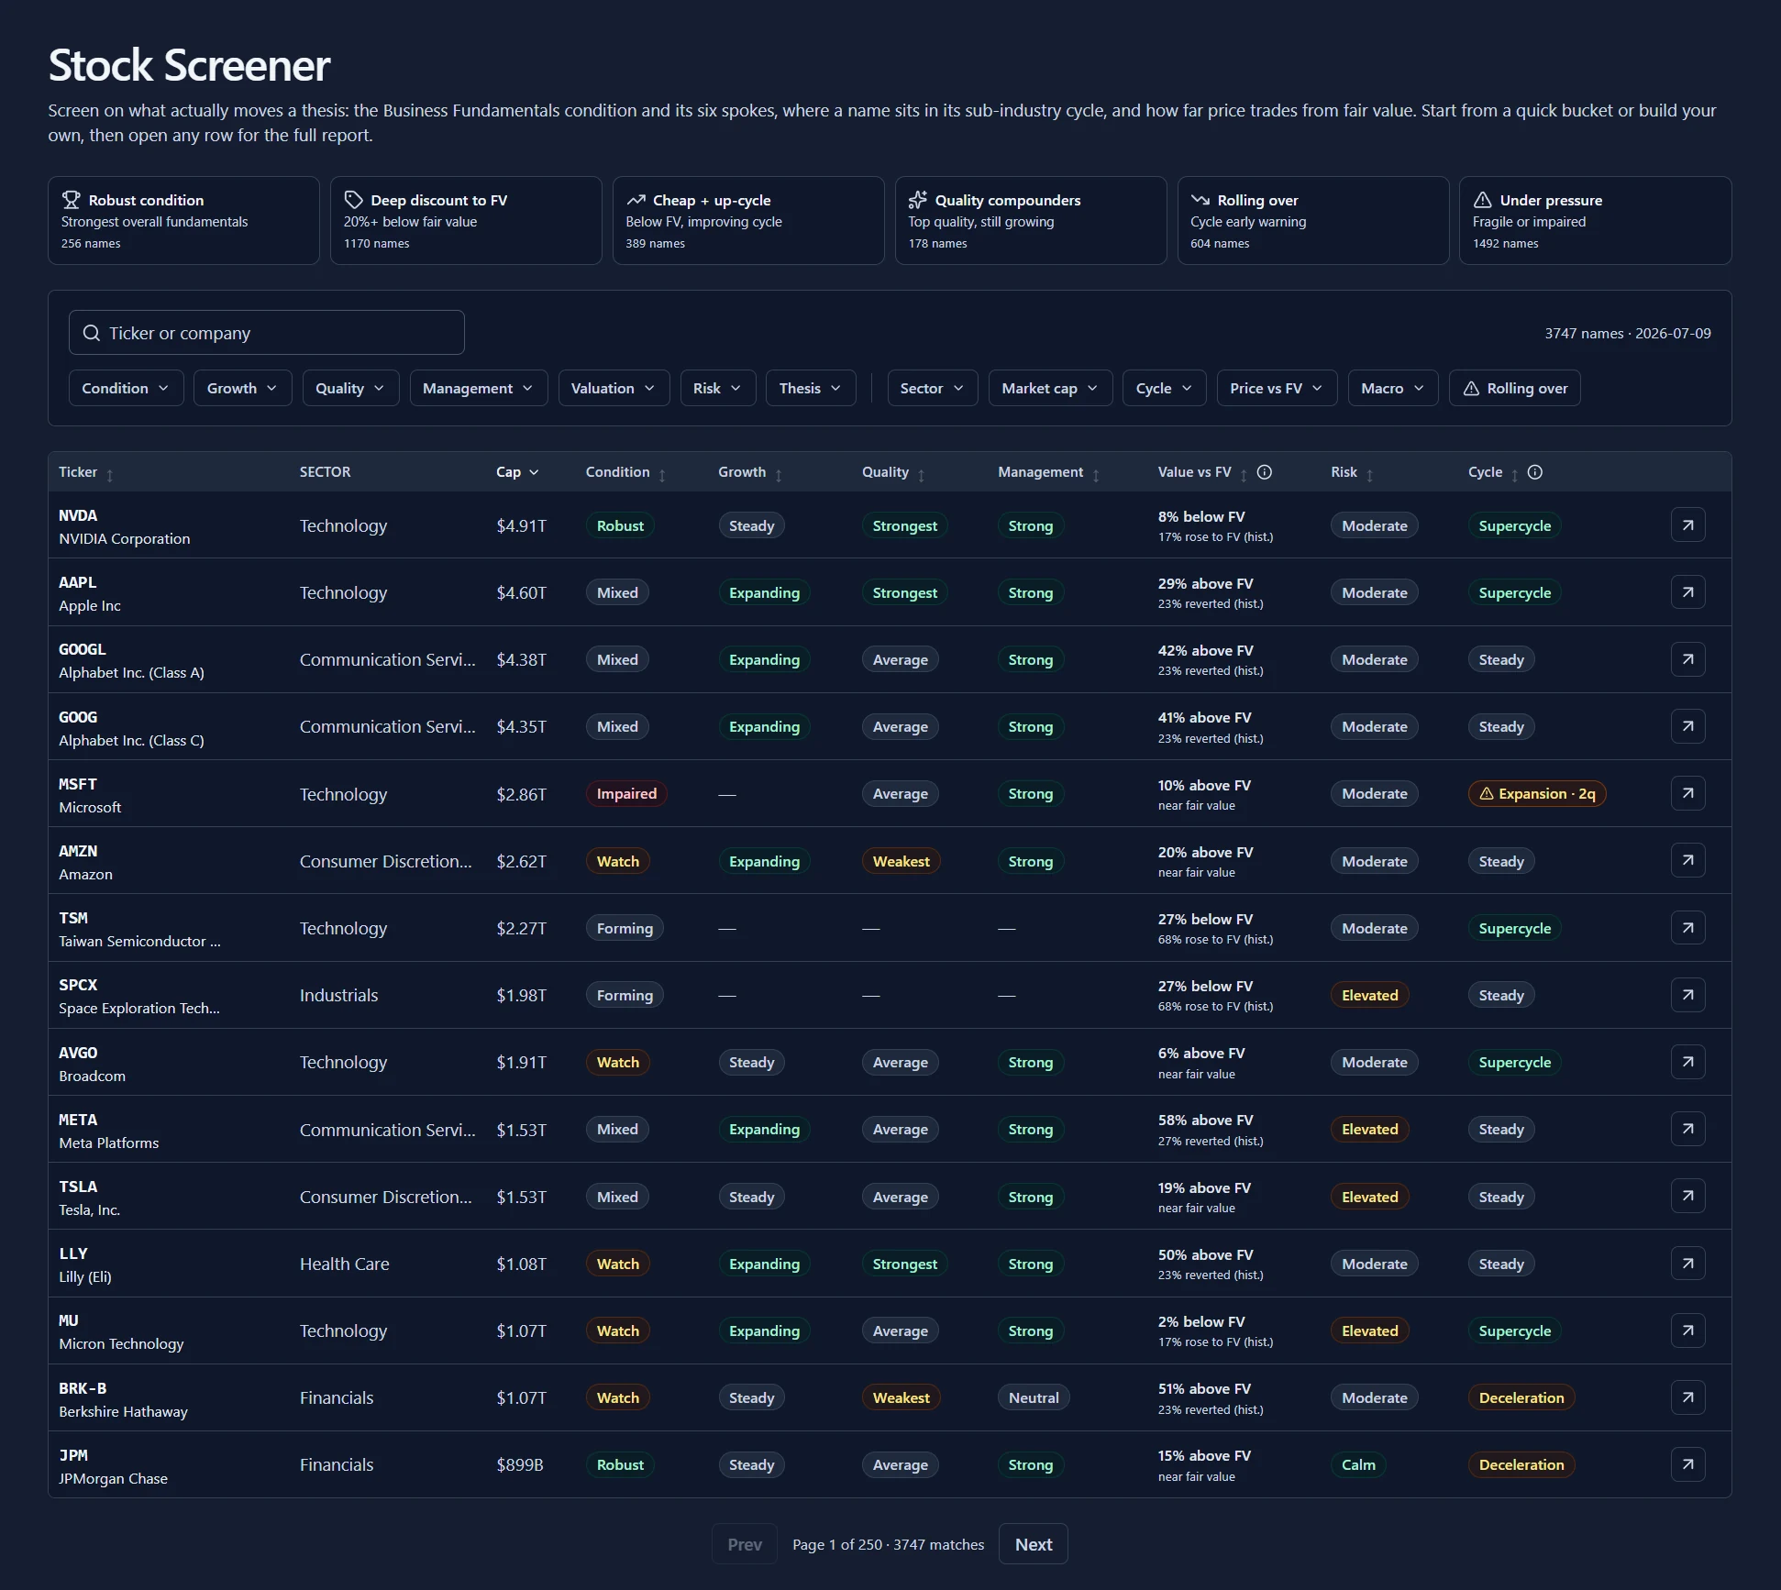Open the Cycle filter dropdown
This screenshot has height=1590, width=1781.
coord(1164,388)
